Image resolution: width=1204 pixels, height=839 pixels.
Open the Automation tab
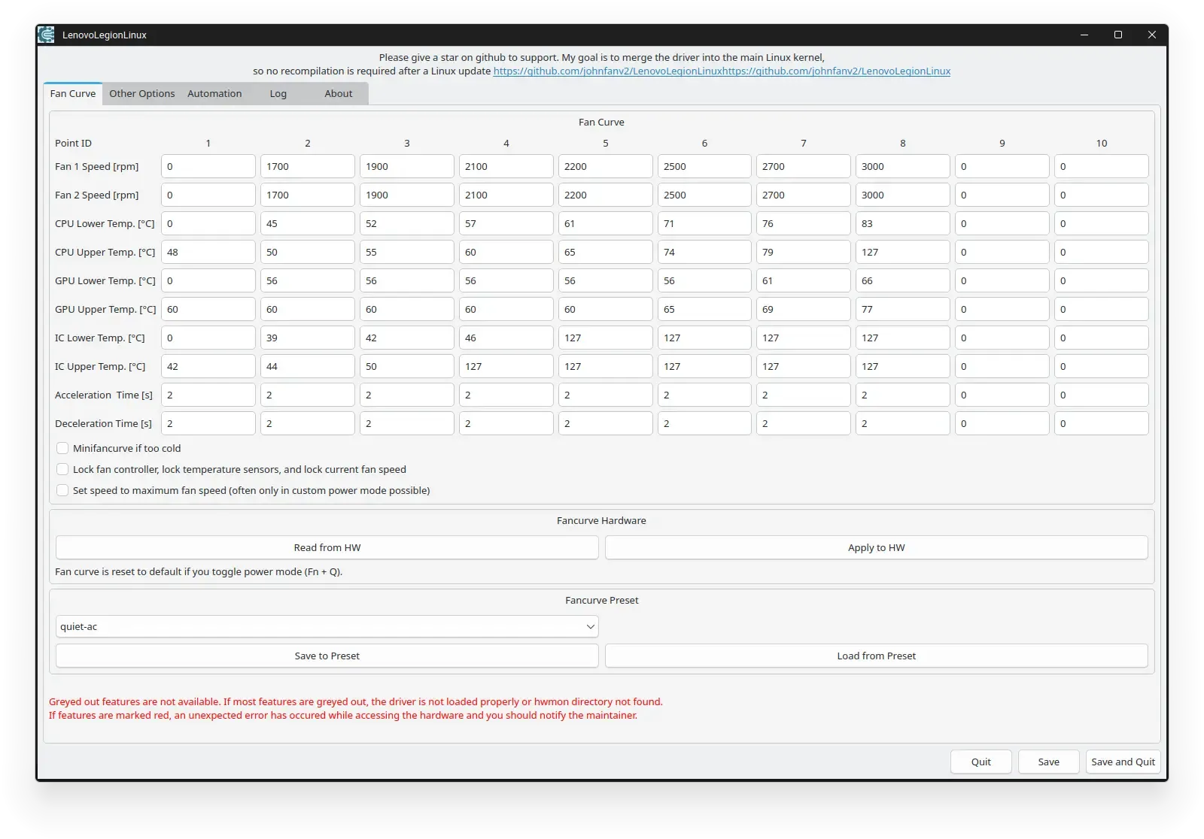(214, 93)
